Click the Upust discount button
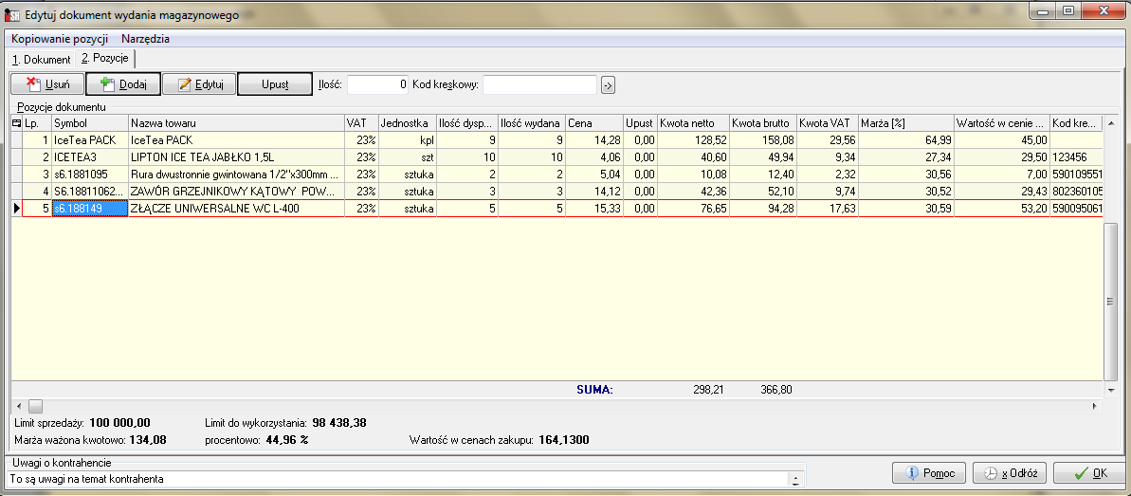This screenshot has width=1131, height=496. point(275,84)
